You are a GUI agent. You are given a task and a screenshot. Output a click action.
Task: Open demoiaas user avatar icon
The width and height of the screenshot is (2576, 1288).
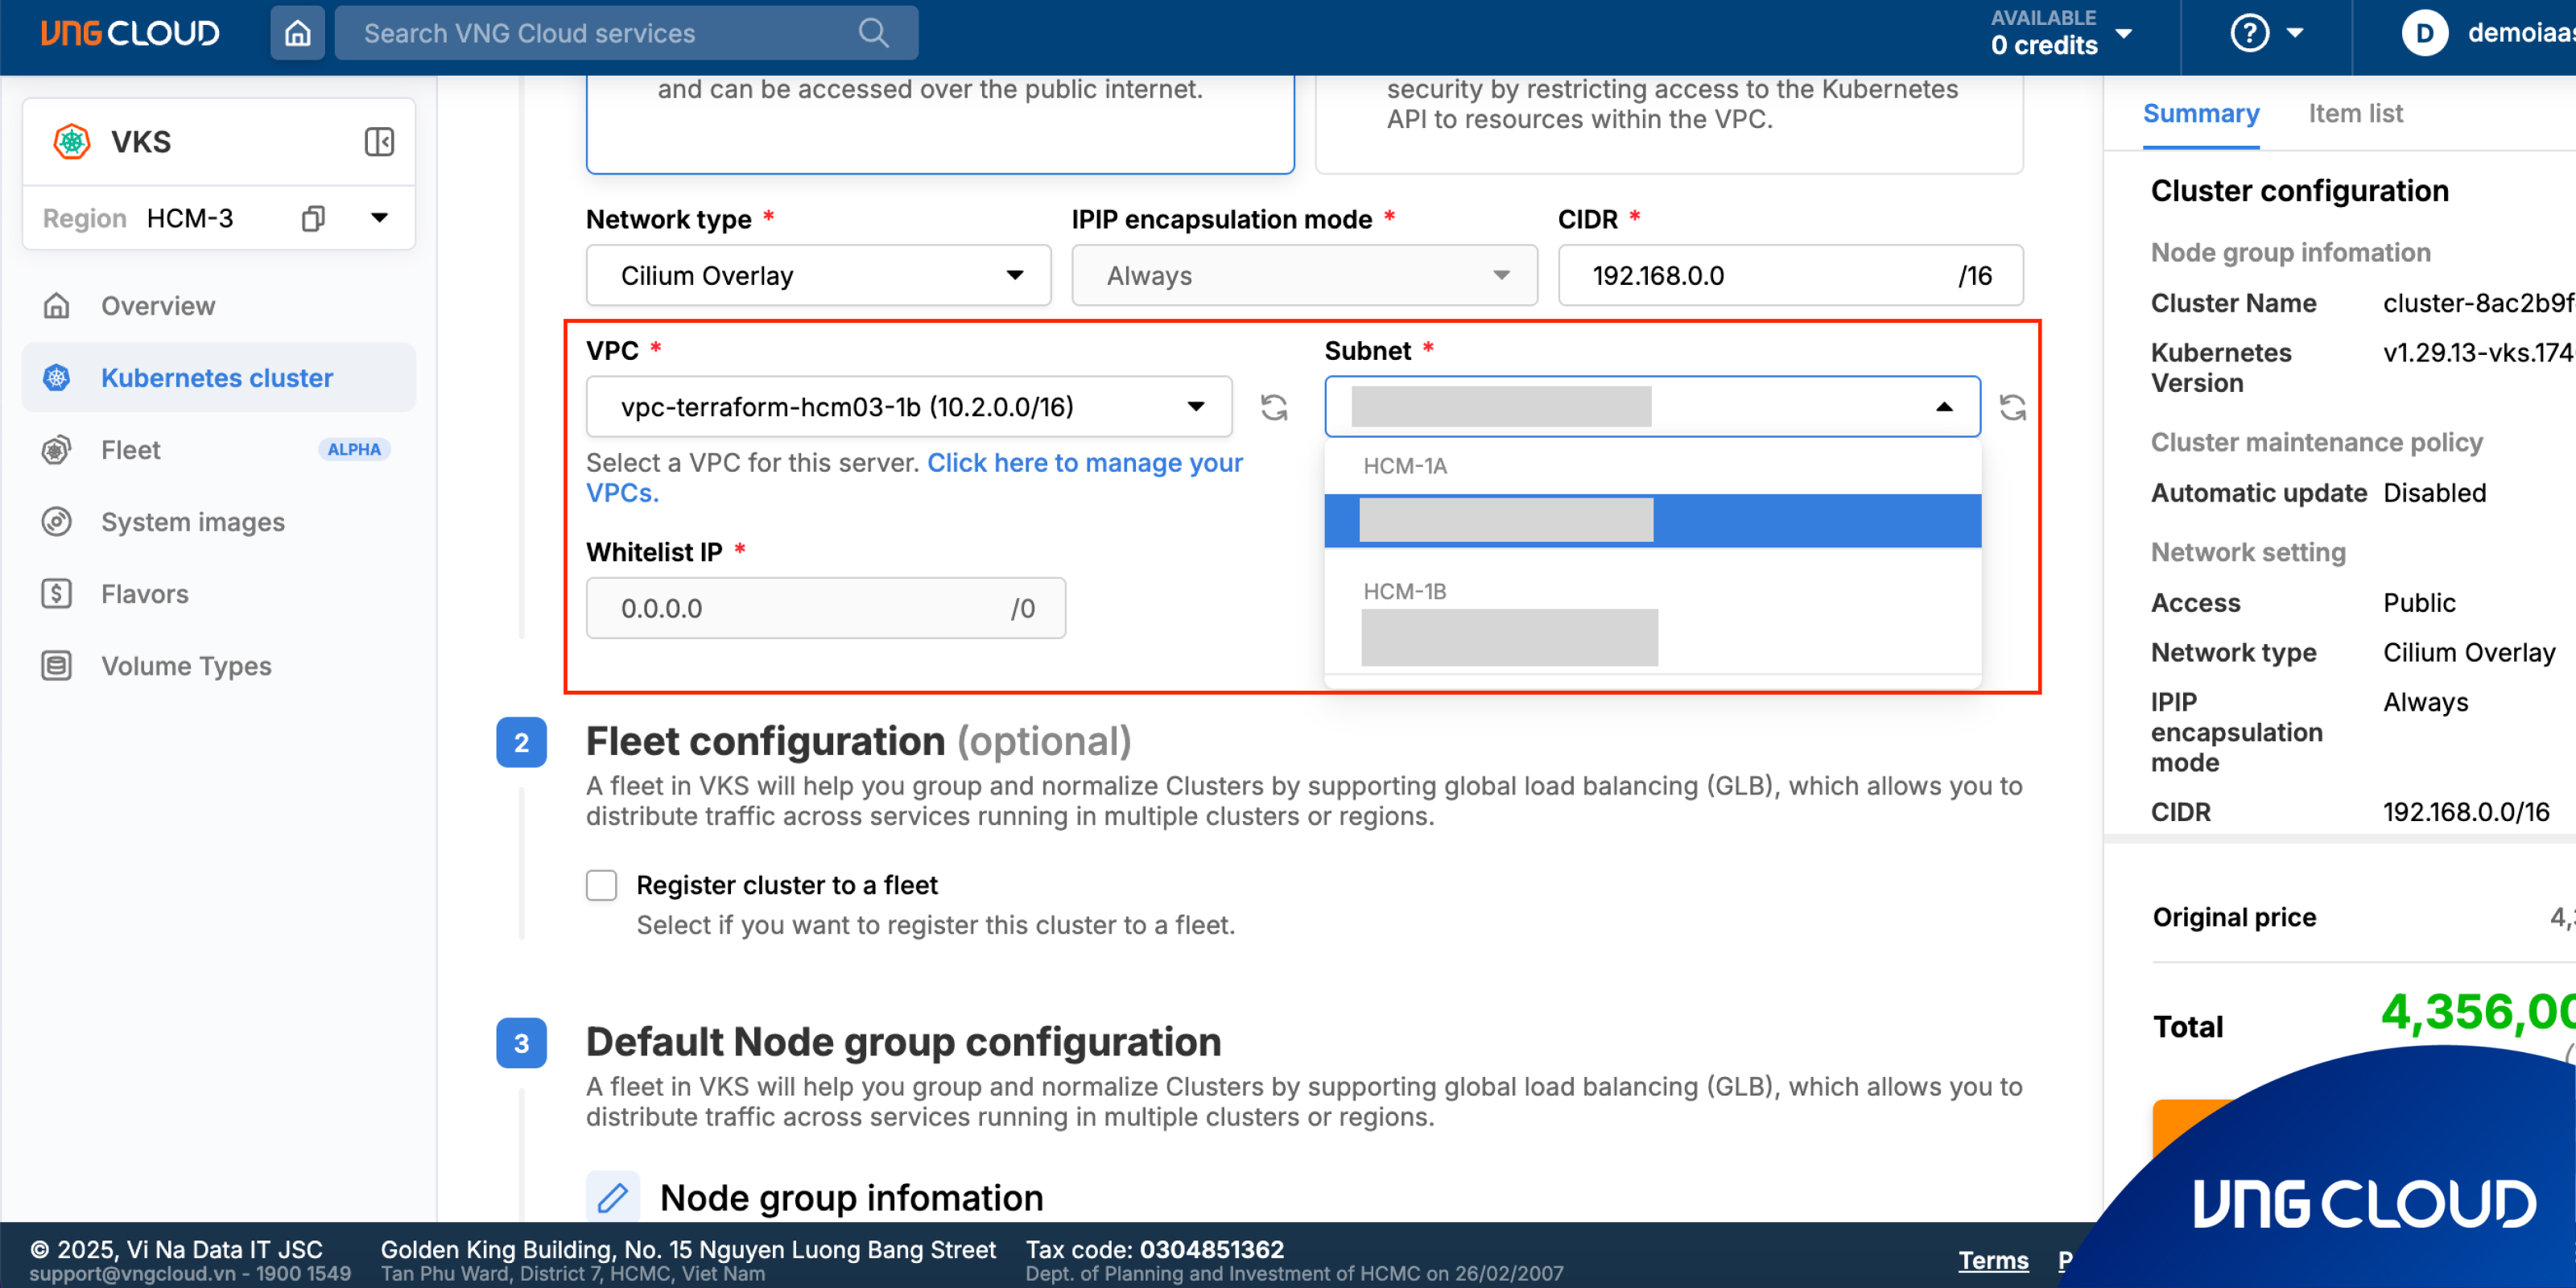click(x=2424, y=33)
